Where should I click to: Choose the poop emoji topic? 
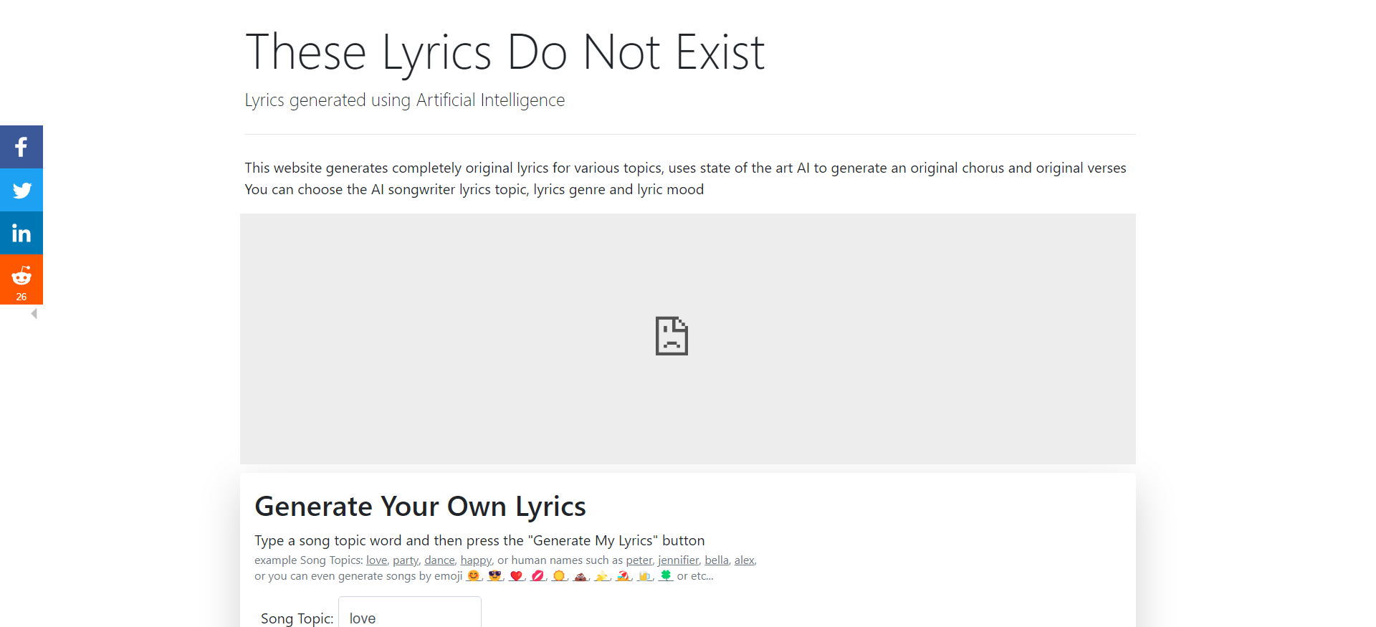(580, 575)
